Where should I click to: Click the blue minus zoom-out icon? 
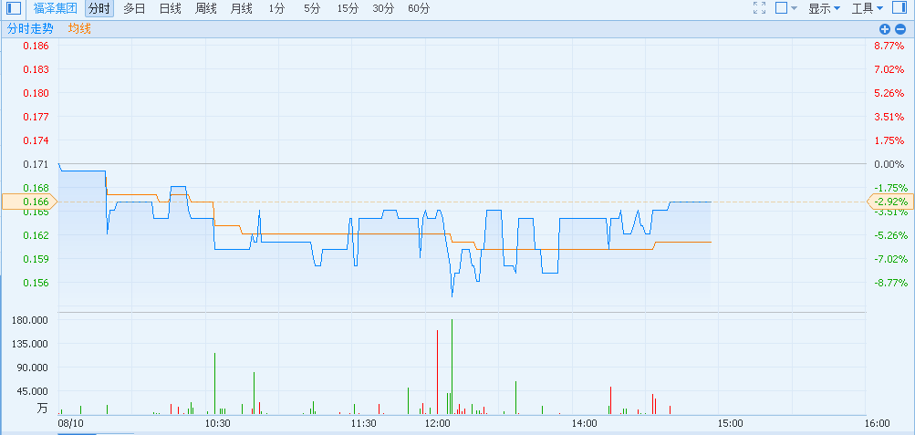(899, 29)
